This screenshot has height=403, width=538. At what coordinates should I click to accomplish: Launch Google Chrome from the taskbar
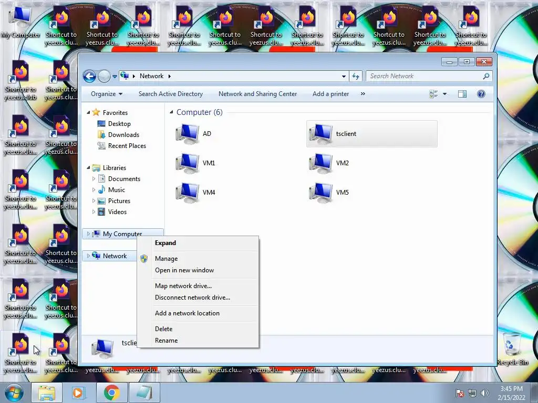[111, 393]
